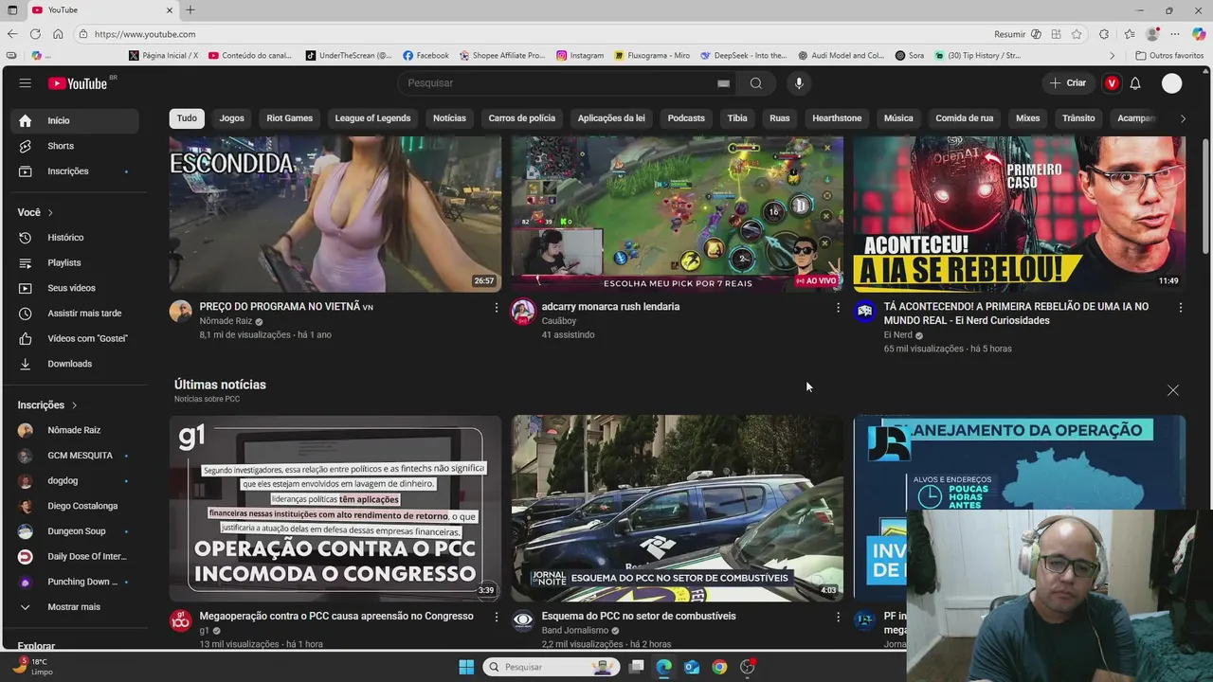Open Inscrições in the sidebar
Viewport: 1213px width, 682px height.
(75, 171)
